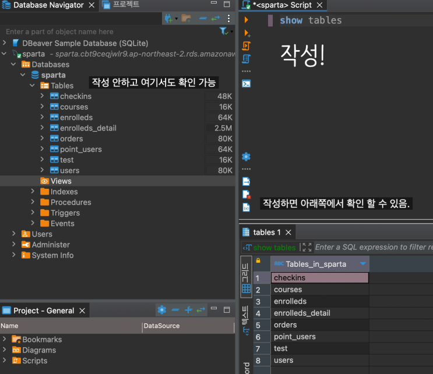Select the point_users result row
Screen dimensions: 433x374
(x=320, y=337)
